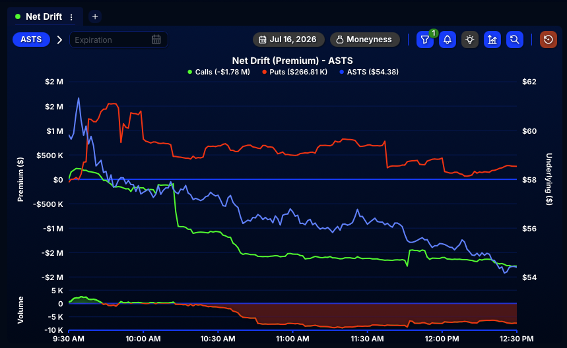This screenshot has width=567, height=348.
Task: Click the $60 underlying axis label
Action: pos(529,131)
